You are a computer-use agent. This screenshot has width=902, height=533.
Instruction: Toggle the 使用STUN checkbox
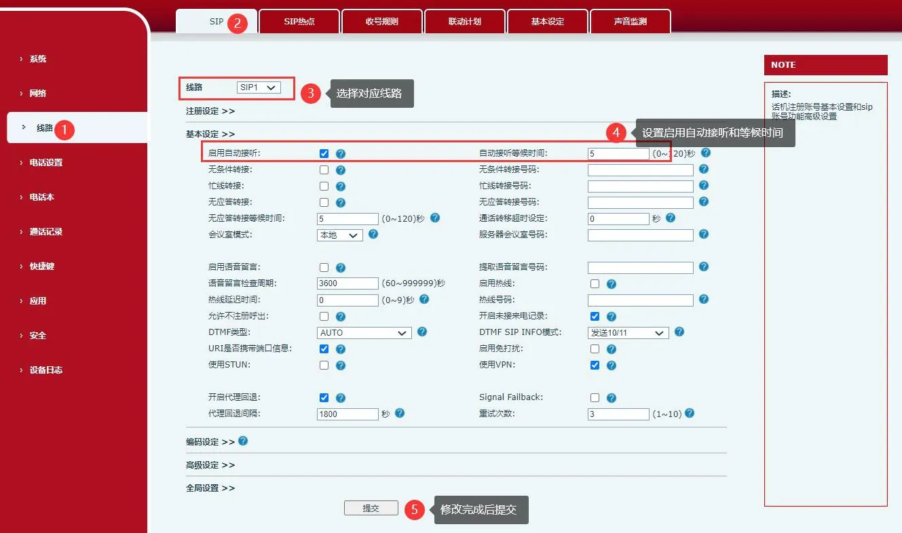(324, 366)
